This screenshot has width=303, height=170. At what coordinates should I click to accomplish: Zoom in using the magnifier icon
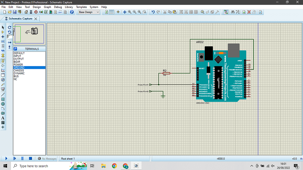click(x=129, y=12)
